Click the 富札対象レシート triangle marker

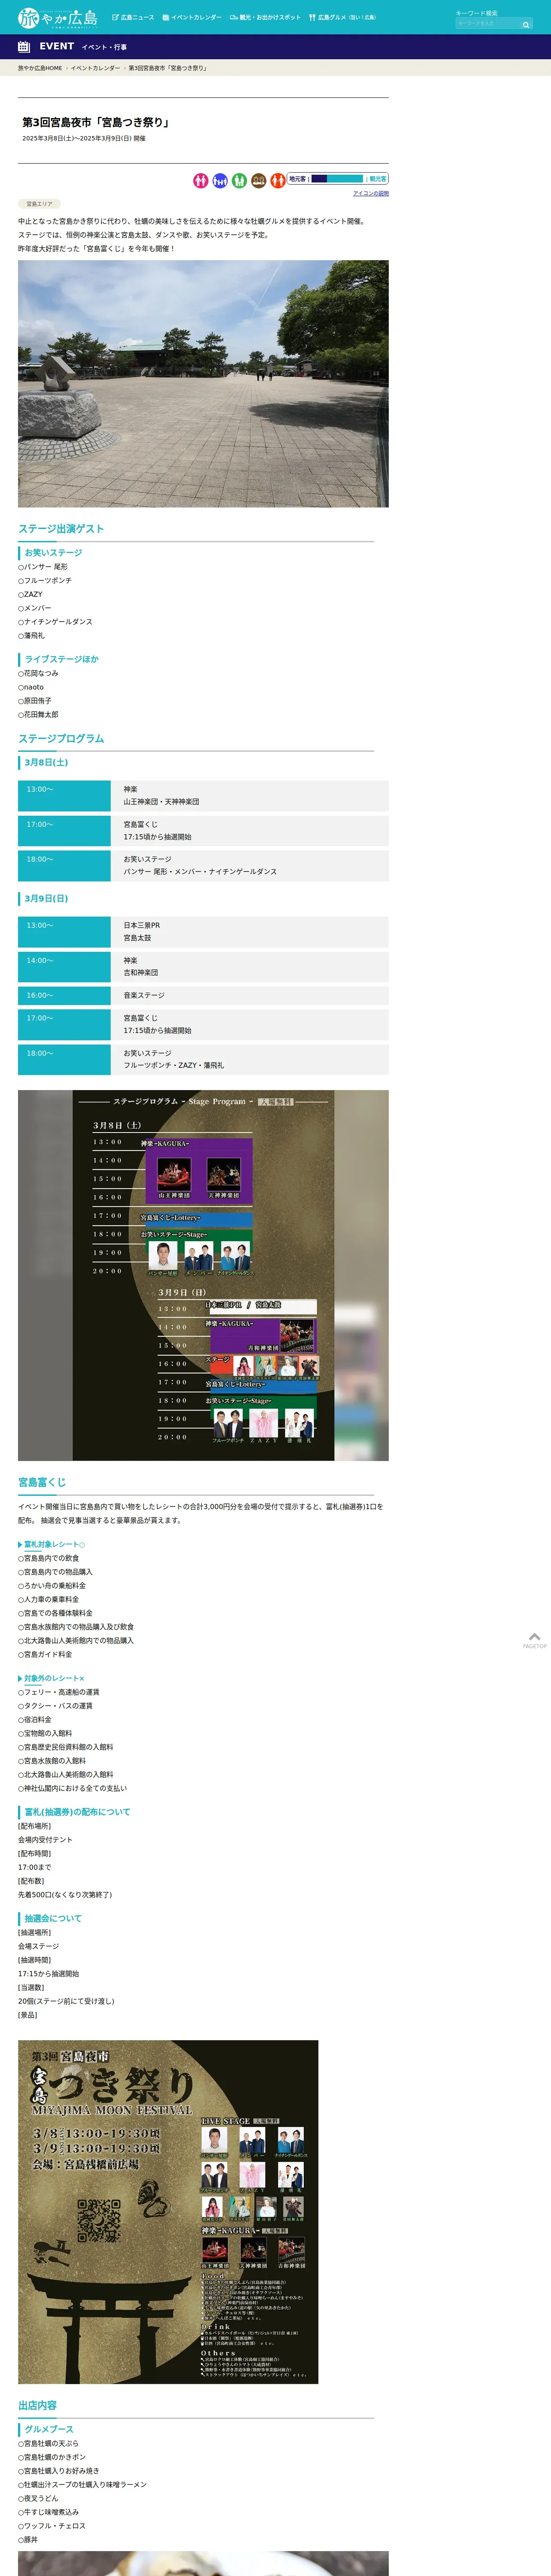tap(20, 1545)
